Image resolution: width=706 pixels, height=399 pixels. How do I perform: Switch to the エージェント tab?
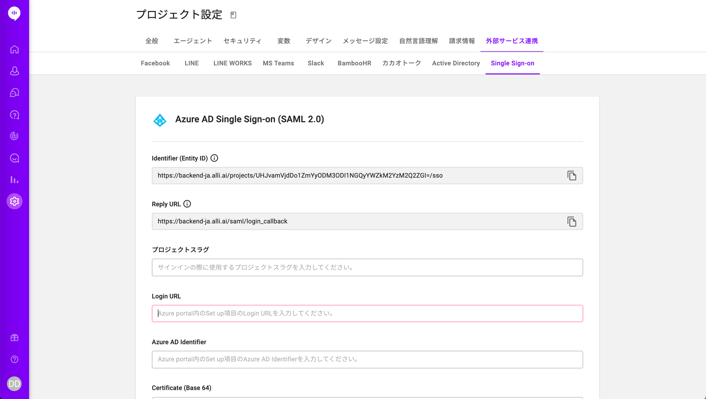pos(193,41)
